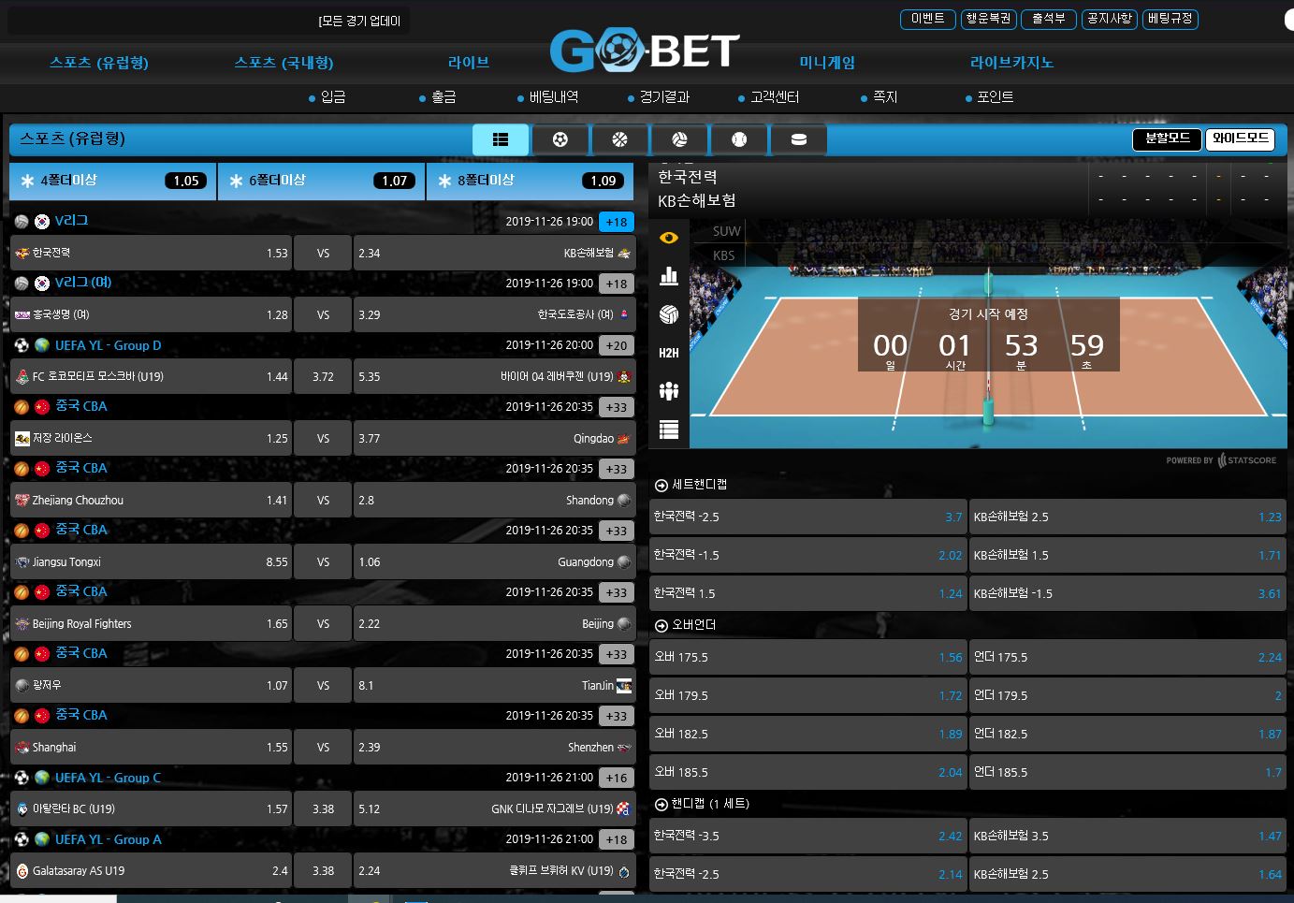Expand +20 markets for UEFA YL Group D
The height and width of the screenshot is (903, 1294).
(x=617, y=345)
